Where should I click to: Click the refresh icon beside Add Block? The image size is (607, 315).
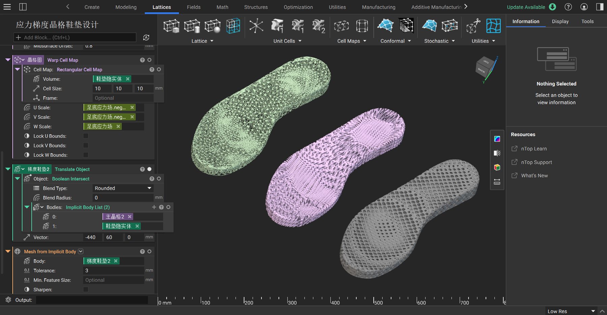coord(146,37)
